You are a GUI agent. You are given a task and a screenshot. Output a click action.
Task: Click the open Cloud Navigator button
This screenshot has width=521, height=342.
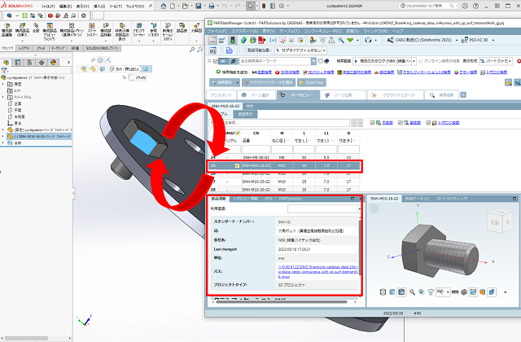pos(268,82)
